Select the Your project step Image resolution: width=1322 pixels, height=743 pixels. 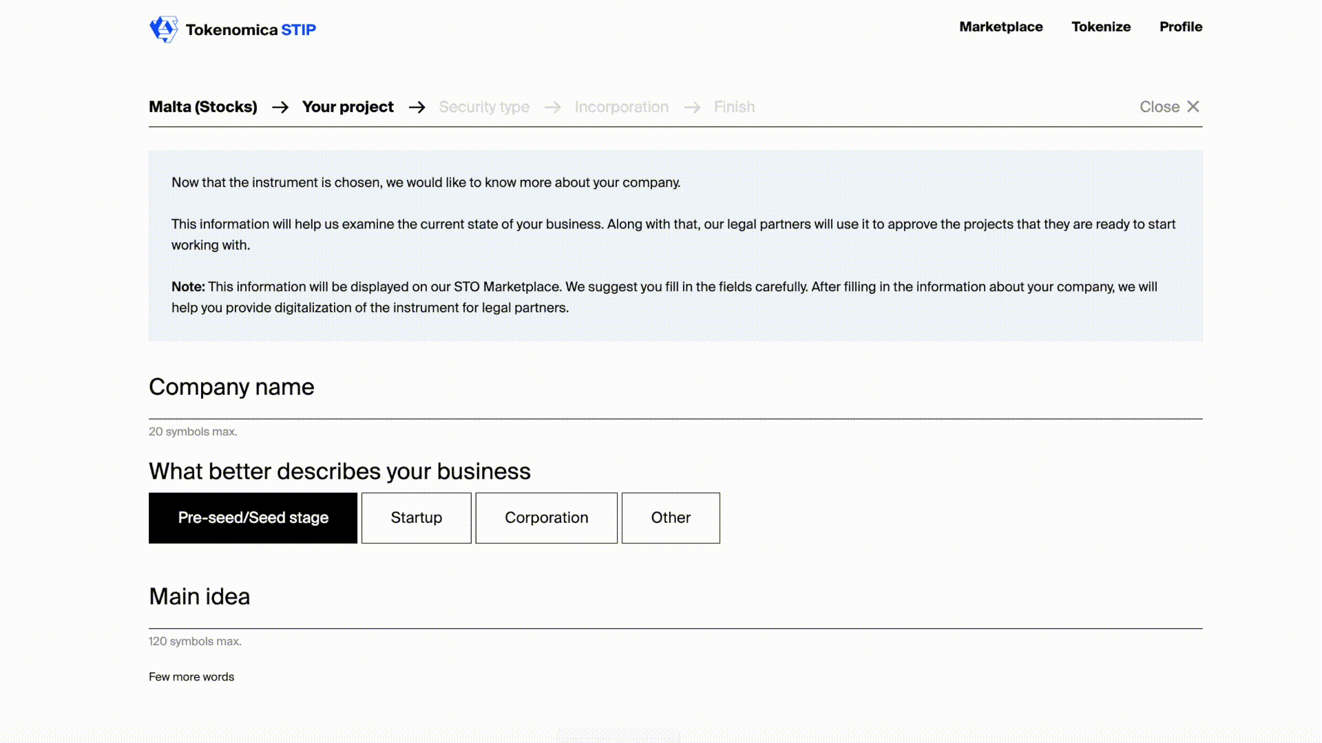pyautogui.click(x=348, y=107)
